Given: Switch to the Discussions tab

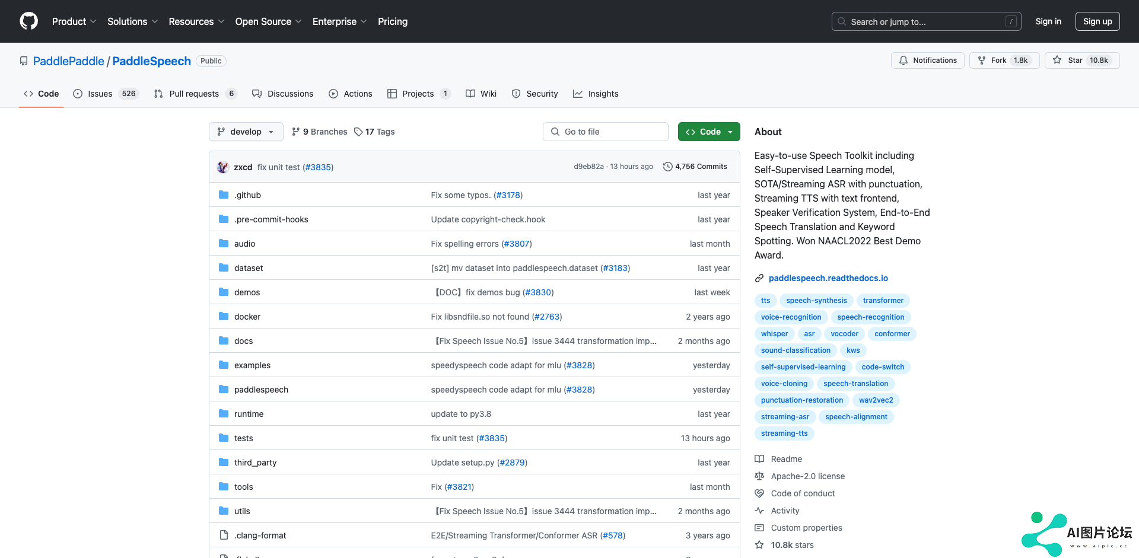Looking at the screenshot, I should [282, 94].
